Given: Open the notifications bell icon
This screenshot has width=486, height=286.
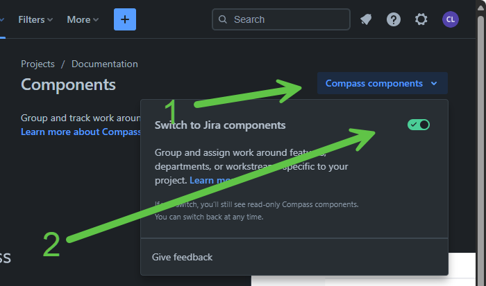Looking at the screenshot, I should point(366,19).
